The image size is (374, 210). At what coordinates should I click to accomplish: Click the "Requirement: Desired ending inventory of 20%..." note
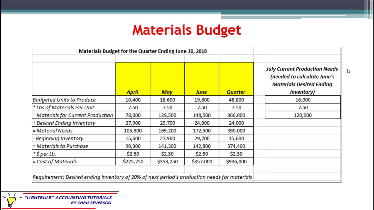coord(142,177)
